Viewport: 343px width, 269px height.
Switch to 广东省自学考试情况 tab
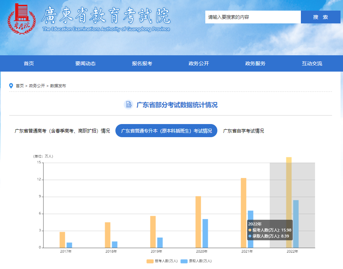244,131
